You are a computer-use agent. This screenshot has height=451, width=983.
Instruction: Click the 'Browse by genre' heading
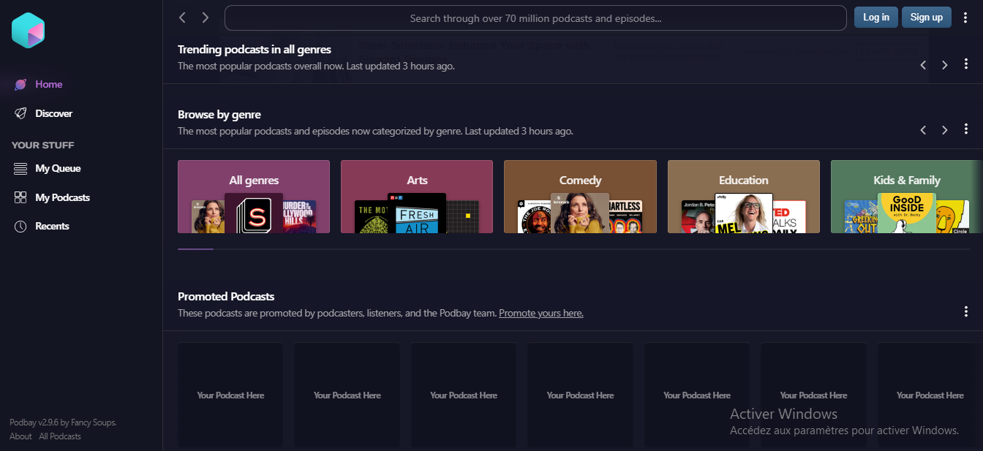click(x=219, y=115)
